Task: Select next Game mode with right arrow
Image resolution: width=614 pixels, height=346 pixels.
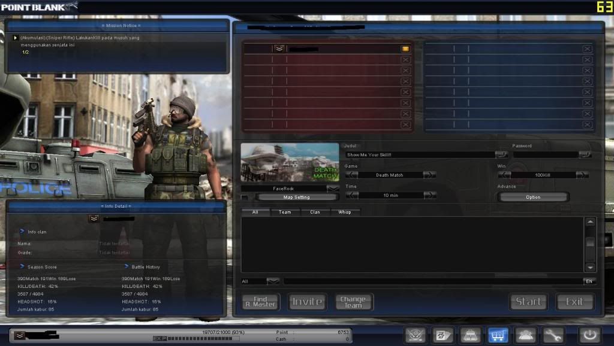Action: [x=429, y=175]
